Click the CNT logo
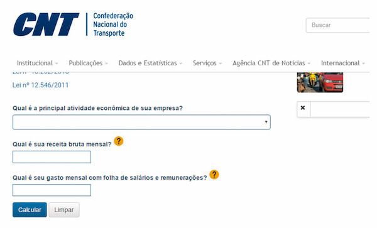This screenshot has height=228, width=377. 46,24
